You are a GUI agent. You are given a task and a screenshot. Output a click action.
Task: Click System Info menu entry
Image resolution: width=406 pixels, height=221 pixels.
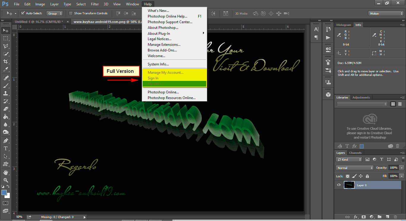pyautogui.click(x=158, y=64)
